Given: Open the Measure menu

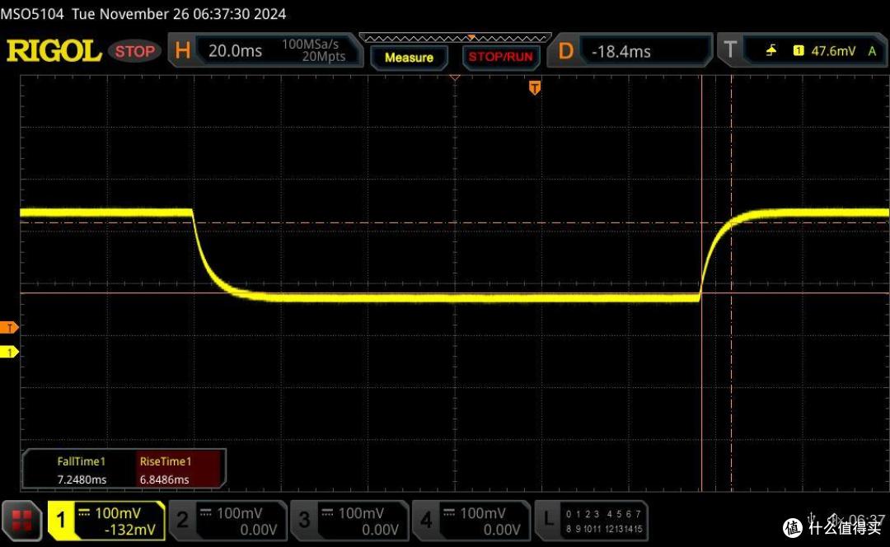Looking at the screenshot, I should click(x=410, y=58).
